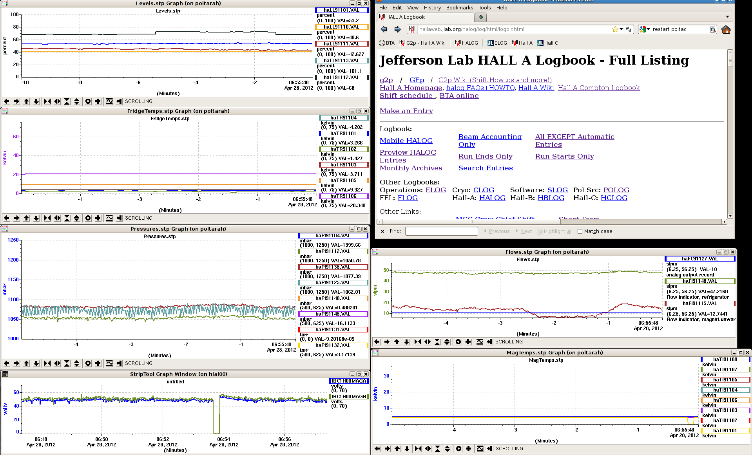The image size is (752, 455).
Task: Pan right arrow in Levels.stp graph toolbar
Action: coord(16,101)
